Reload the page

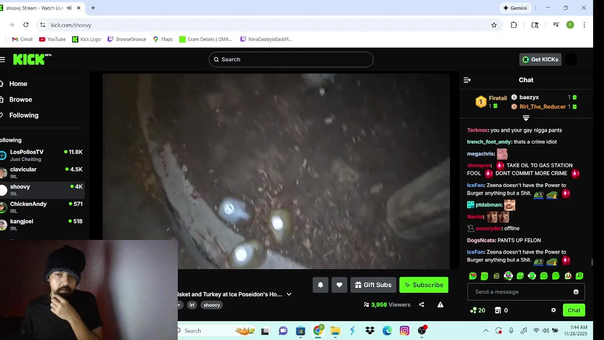(x=26, y=25)
